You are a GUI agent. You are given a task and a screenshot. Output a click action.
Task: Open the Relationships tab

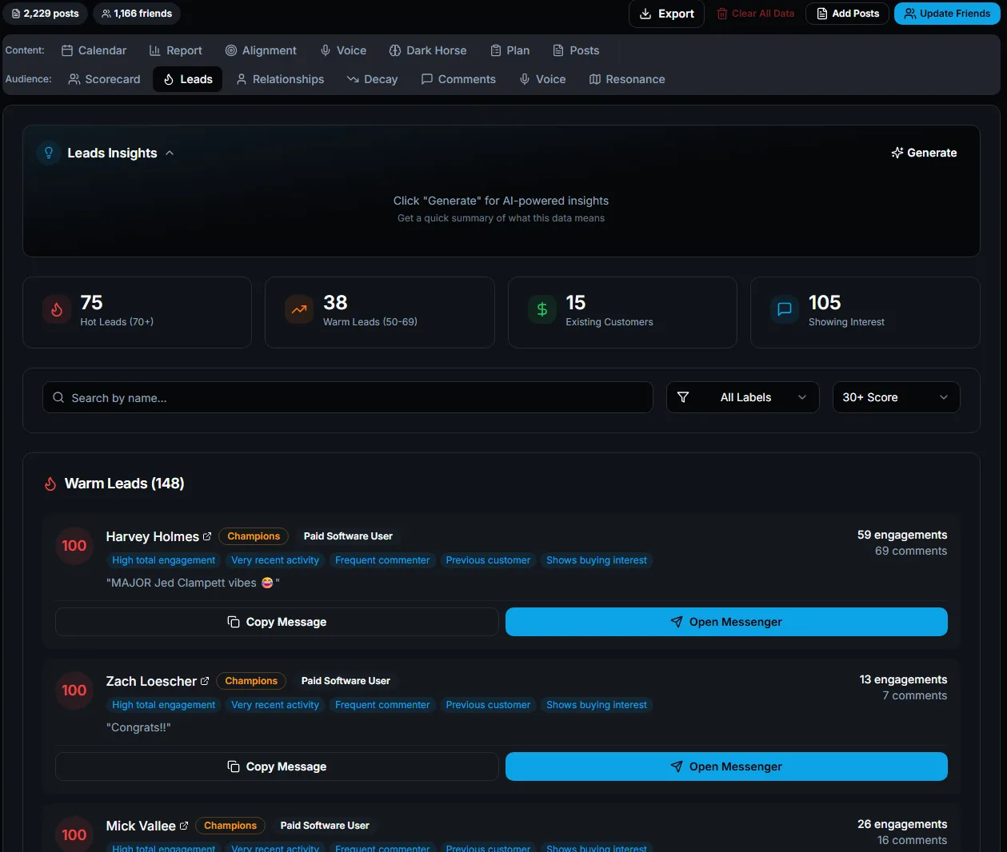tap(280, 79)
